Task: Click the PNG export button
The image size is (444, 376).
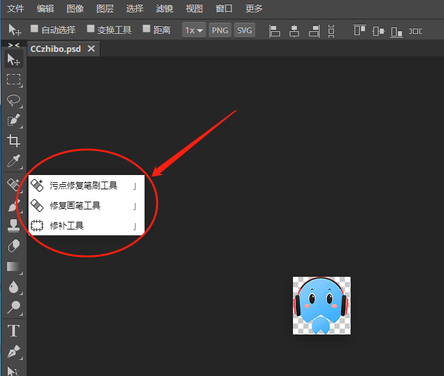Action: coord(220,30)
